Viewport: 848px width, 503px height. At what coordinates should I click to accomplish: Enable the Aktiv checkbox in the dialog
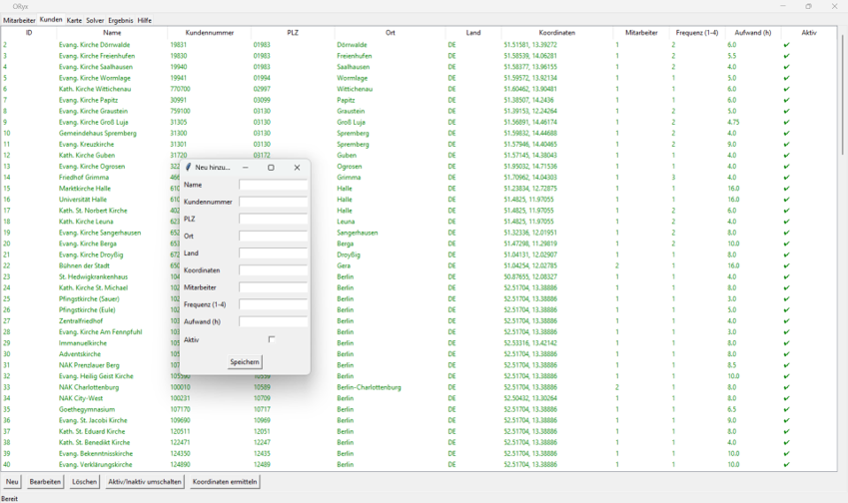[271, 339]
